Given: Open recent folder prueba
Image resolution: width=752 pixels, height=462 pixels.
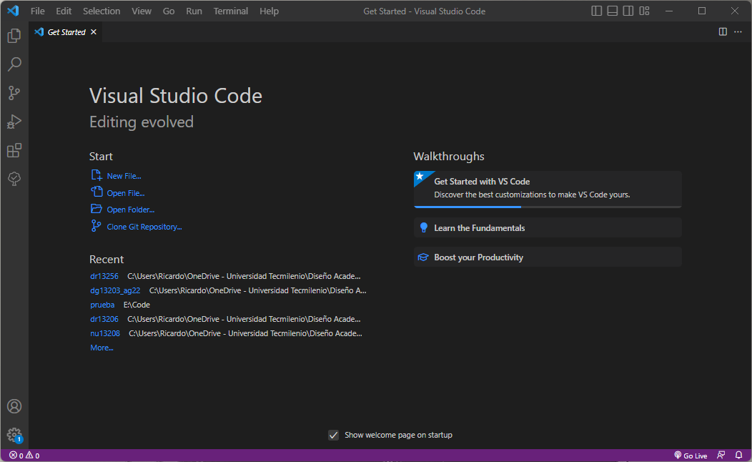Looking at the screenshot, I should coord(102,305).
